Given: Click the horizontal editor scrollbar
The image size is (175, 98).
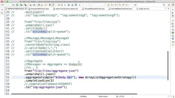Looking at the screenshot, I should click(74, 94).
